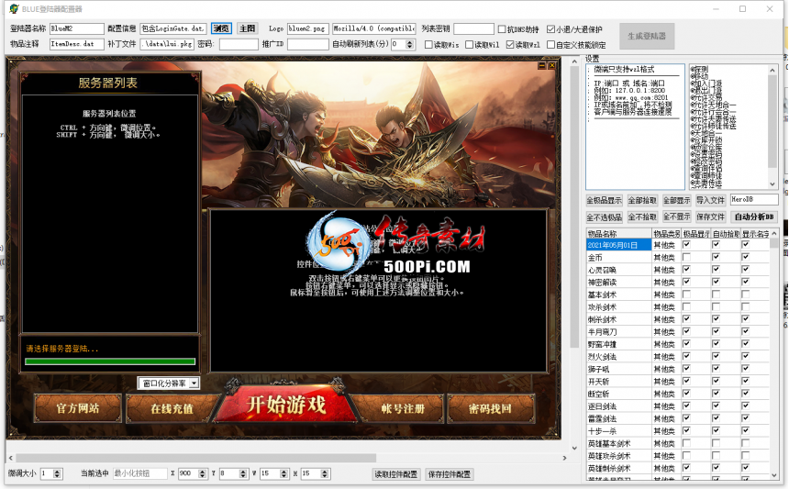Click the Y position stepper down arrow
Viewport: 789px width, 489px height.
click(243, 476)
